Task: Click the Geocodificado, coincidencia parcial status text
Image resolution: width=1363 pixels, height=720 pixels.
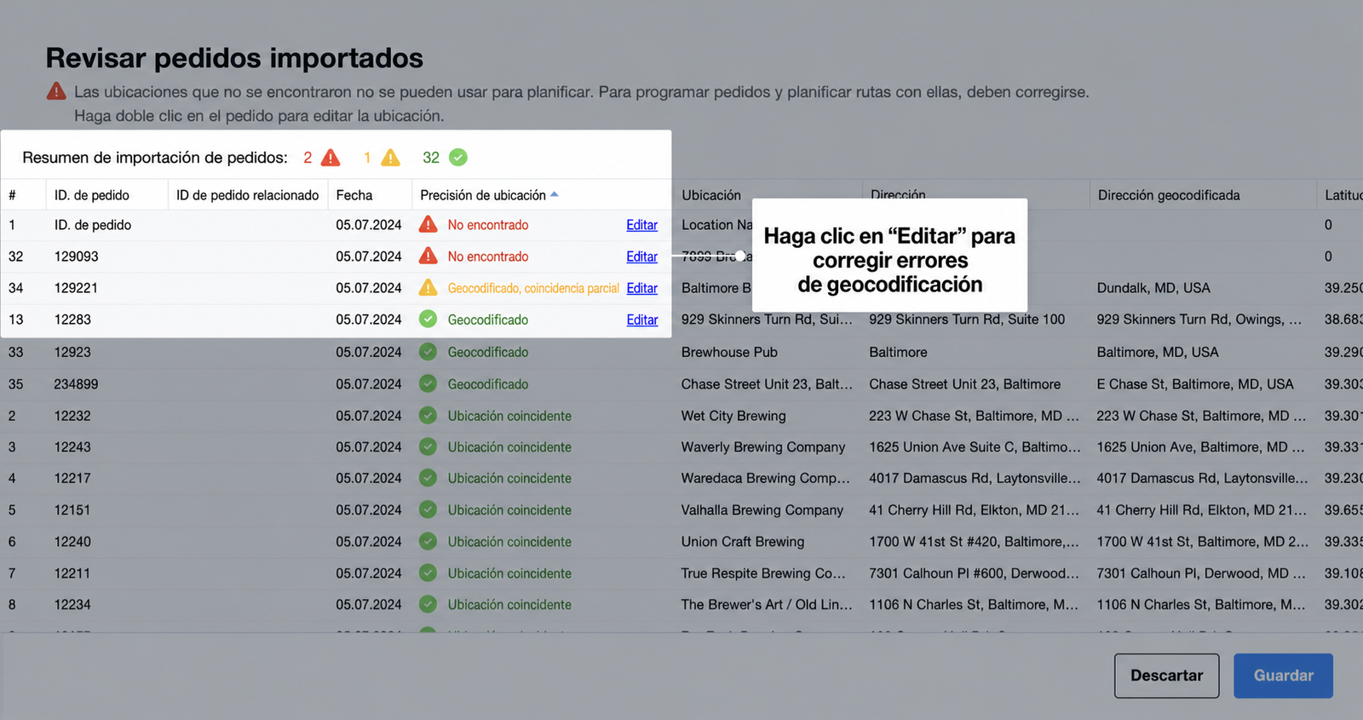Action: [533, 288]
